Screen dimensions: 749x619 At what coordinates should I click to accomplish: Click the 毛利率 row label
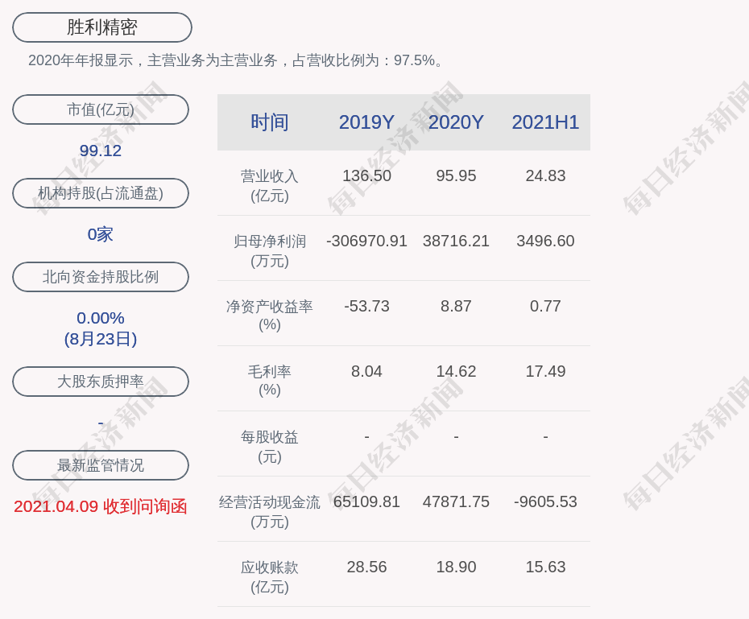[x=270, y=381]
